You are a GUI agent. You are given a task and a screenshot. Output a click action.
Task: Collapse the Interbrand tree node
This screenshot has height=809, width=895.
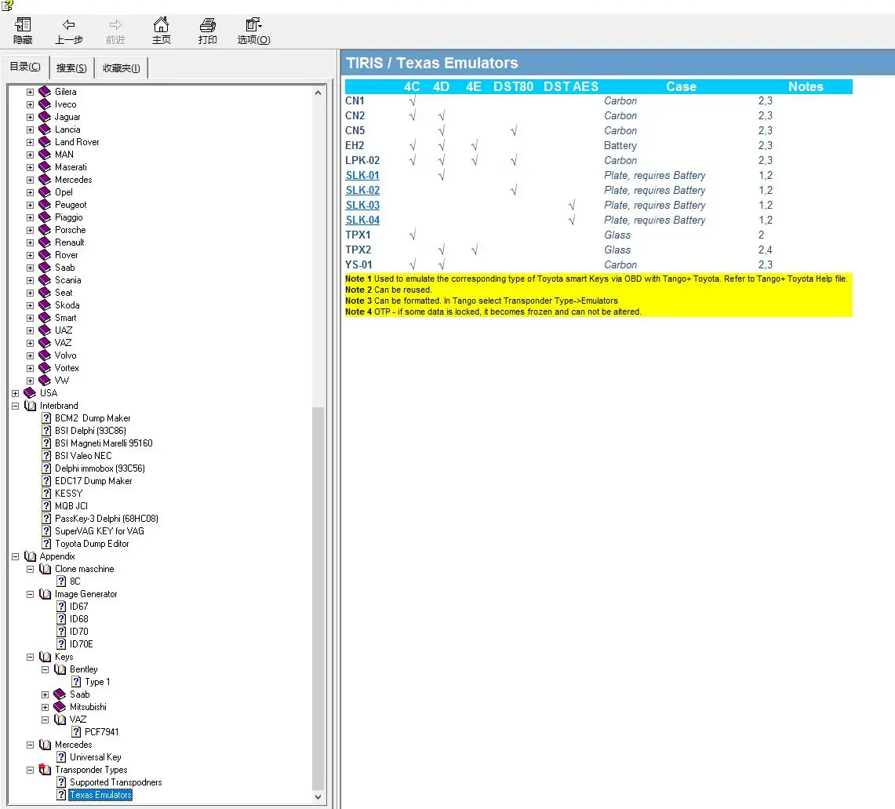[x=16, y=406]
